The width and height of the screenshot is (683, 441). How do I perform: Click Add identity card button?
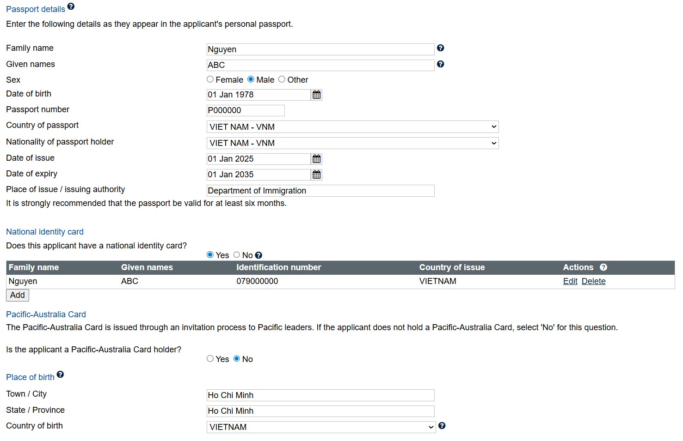(18, 295)
